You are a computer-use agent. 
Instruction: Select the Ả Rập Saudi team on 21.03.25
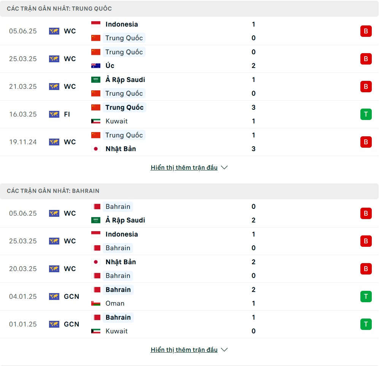pos(125,80)
